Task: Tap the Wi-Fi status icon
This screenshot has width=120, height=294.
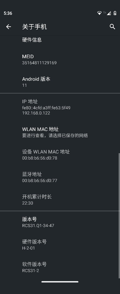Action: (x=99, y=13)
